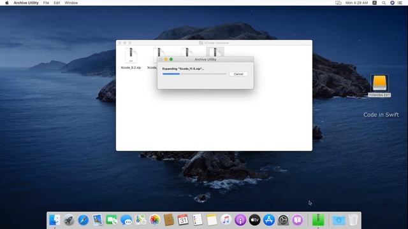Image resolution: width=408 pixels, height=229 pixels.
Task: Open the Window menu
Action: click(x=71, y=3)
